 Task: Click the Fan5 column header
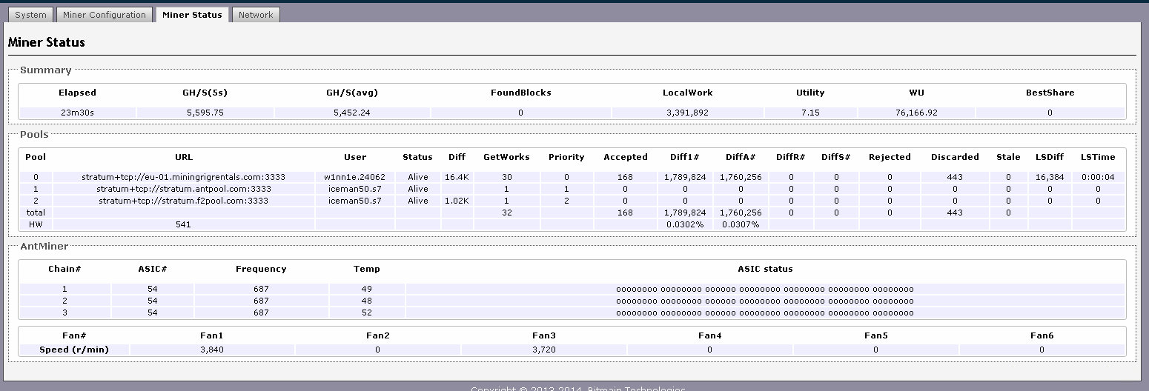[x=875, y=335]
